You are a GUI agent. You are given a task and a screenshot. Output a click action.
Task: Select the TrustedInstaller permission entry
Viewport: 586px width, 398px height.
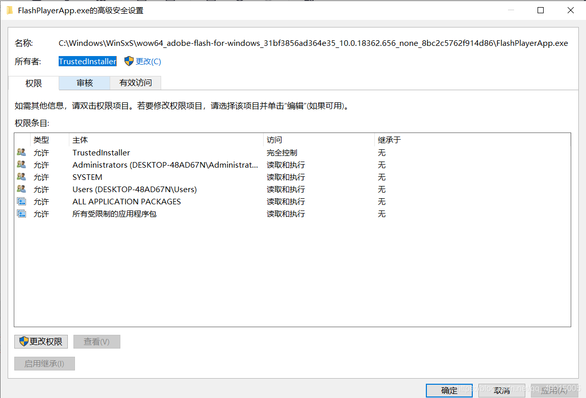(x=292, y=152)
